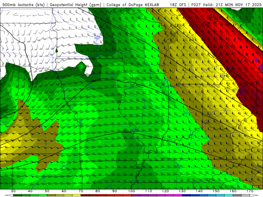The height and width of the screenshot is (197, 263).
Task: Click the legend label "120"
Action: pyautogui.click(x=165, y=191)
